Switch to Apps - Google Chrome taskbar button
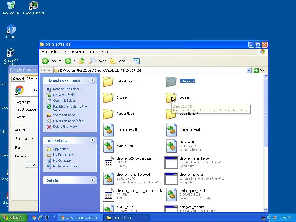The height and width of the screenshot is (222, 296). click(80, 218)
